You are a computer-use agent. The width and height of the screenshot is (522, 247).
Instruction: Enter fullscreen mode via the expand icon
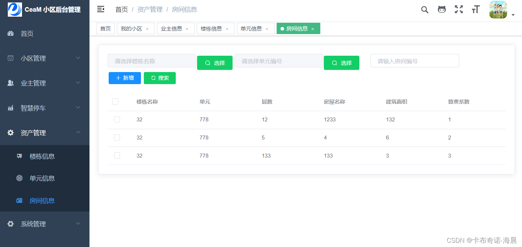458,10
